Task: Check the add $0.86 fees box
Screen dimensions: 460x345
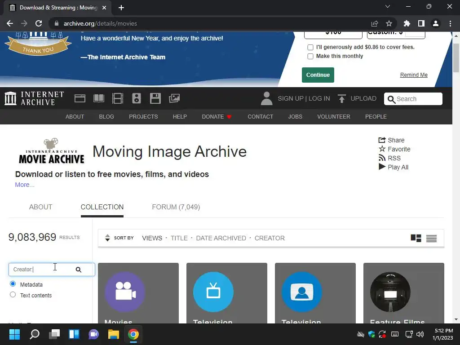Action: pyautogui.click(x=310, y=47)
